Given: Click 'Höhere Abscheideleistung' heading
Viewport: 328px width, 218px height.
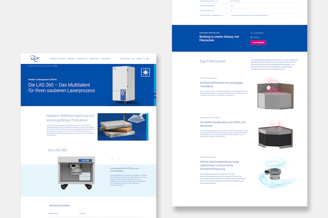Looking at the screenshot, I should tap(220, 165).
